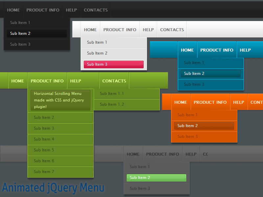
Task: Click Sub Item 6 in green dropdown
Action: [x=60, y=161]
